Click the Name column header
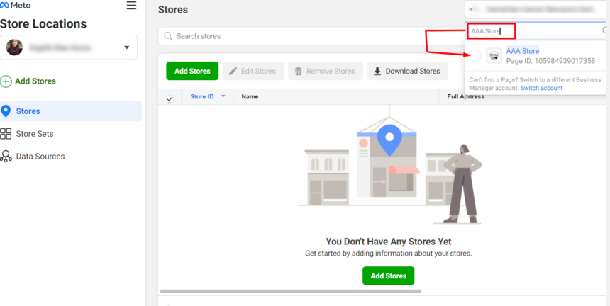Image resolution: width=610 pixels, height=306 pixels. coord(250,96)
